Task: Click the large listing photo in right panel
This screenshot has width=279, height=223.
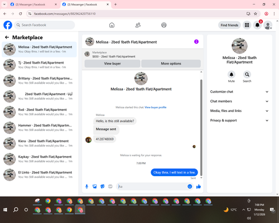Action: pyautogui.click(x=239, y=46)
